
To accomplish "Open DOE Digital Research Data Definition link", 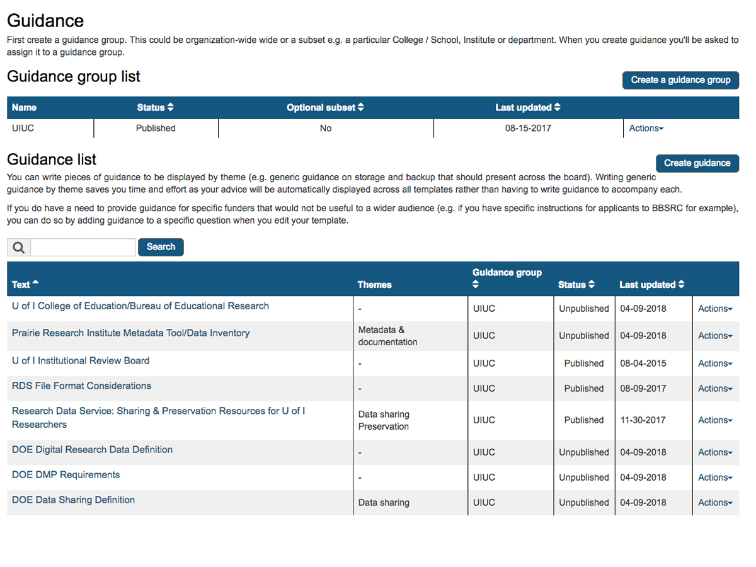I will 92,450.
